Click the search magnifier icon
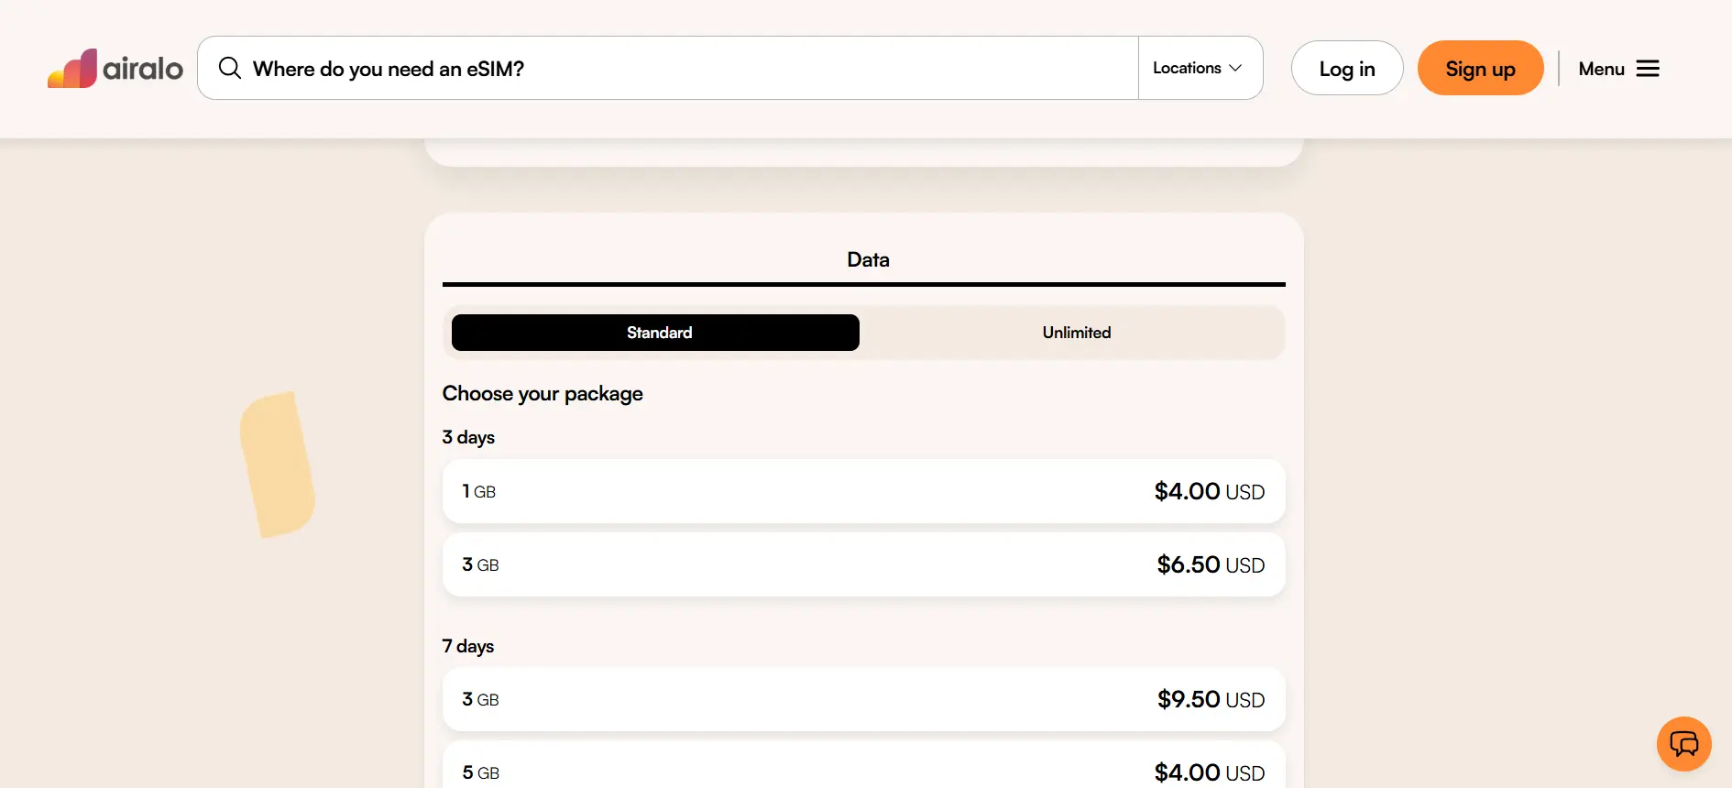Viewport: 1732px width, 788px height. (229, 68)
